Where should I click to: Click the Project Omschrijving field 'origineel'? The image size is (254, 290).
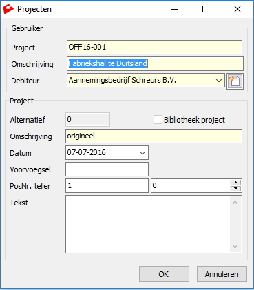pyautogui.click(x=154, y=136)
